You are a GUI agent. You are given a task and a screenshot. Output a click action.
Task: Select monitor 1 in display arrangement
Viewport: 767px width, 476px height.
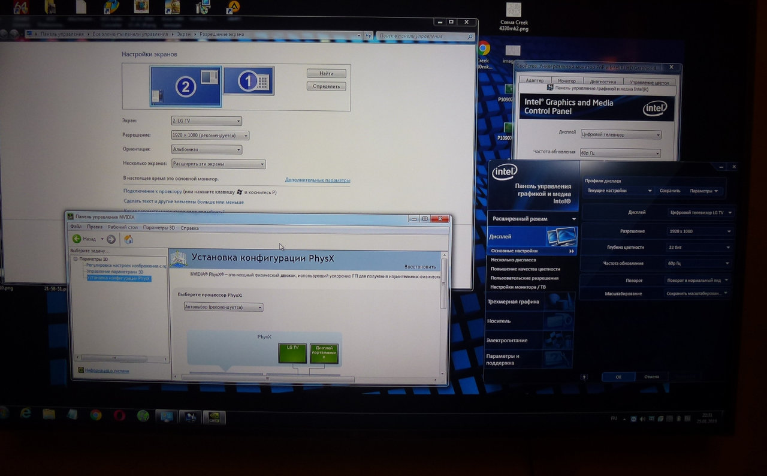pos(249,81)
